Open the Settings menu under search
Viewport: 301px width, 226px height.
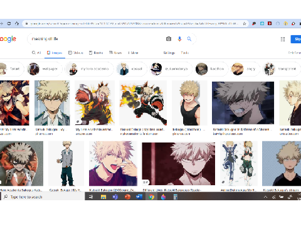coord(169,53)
